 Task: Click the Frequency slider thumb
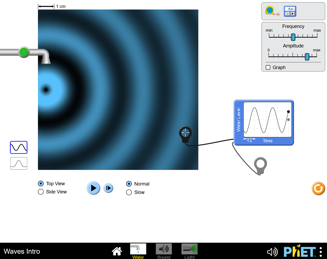click(293, 37)
